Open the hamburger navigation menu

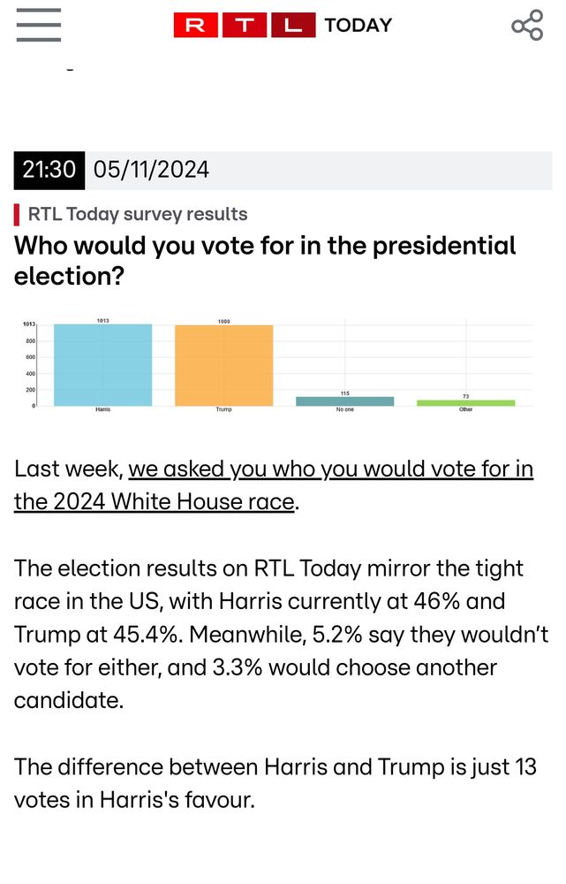[x=37, y=25]
